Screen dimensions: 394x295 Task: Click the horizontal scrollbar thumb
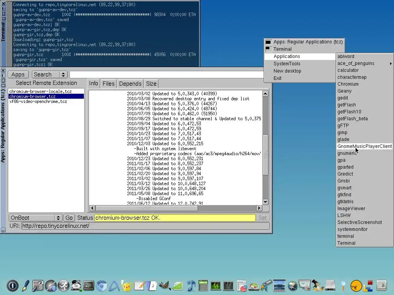tap(147, 208)
